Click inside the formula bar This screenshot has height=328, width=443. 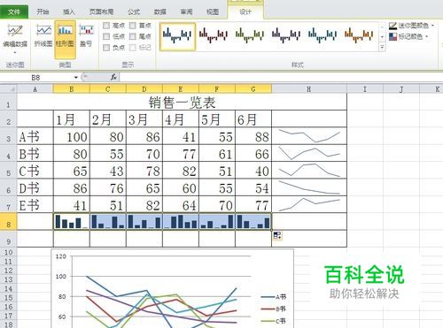pos(281,78)
